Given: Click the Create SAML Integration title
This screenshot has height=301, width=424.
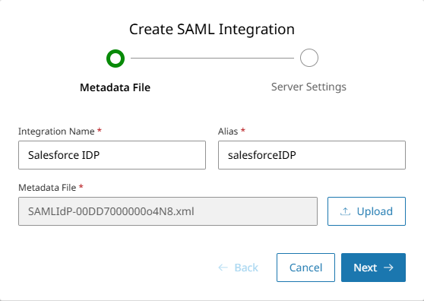Looking at the screenshot, I should 212,29.
